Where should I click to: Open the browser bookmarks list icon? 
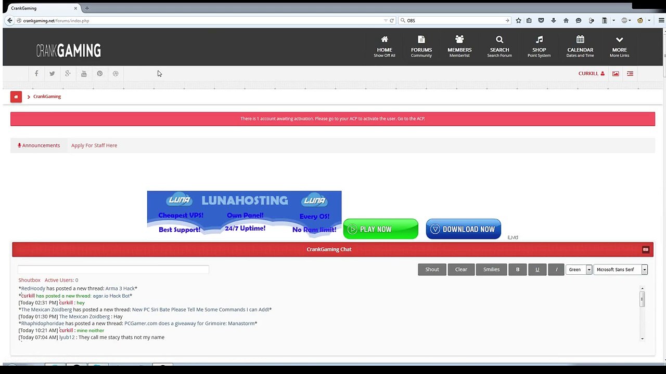coord(529,21)
